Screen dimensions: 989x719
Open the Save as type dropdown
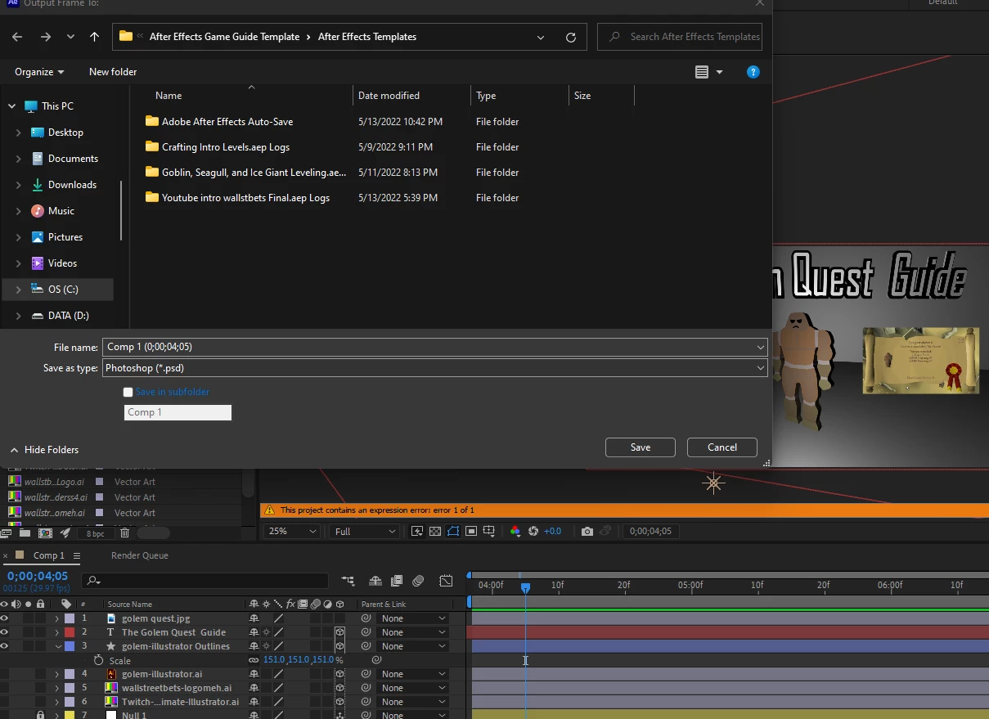pyautogui.click(x=761, y=368)
